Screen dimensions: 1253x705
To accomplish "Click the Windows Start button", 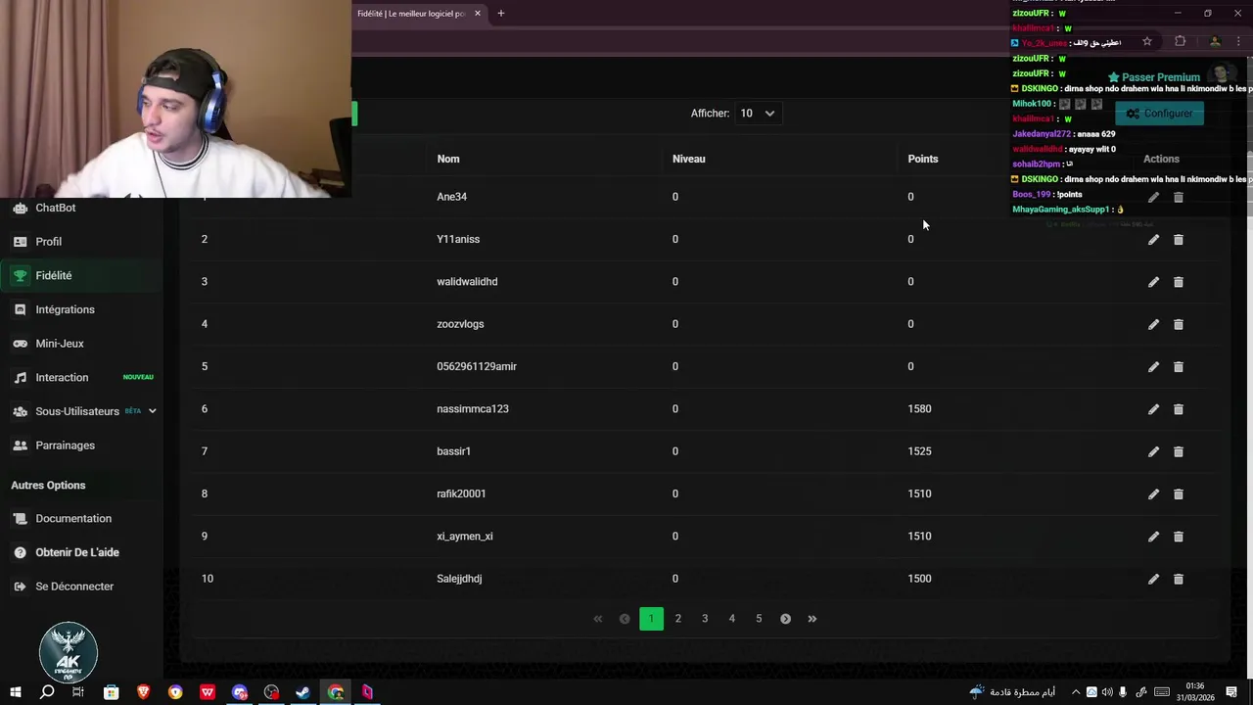I will tap(16, 692).
